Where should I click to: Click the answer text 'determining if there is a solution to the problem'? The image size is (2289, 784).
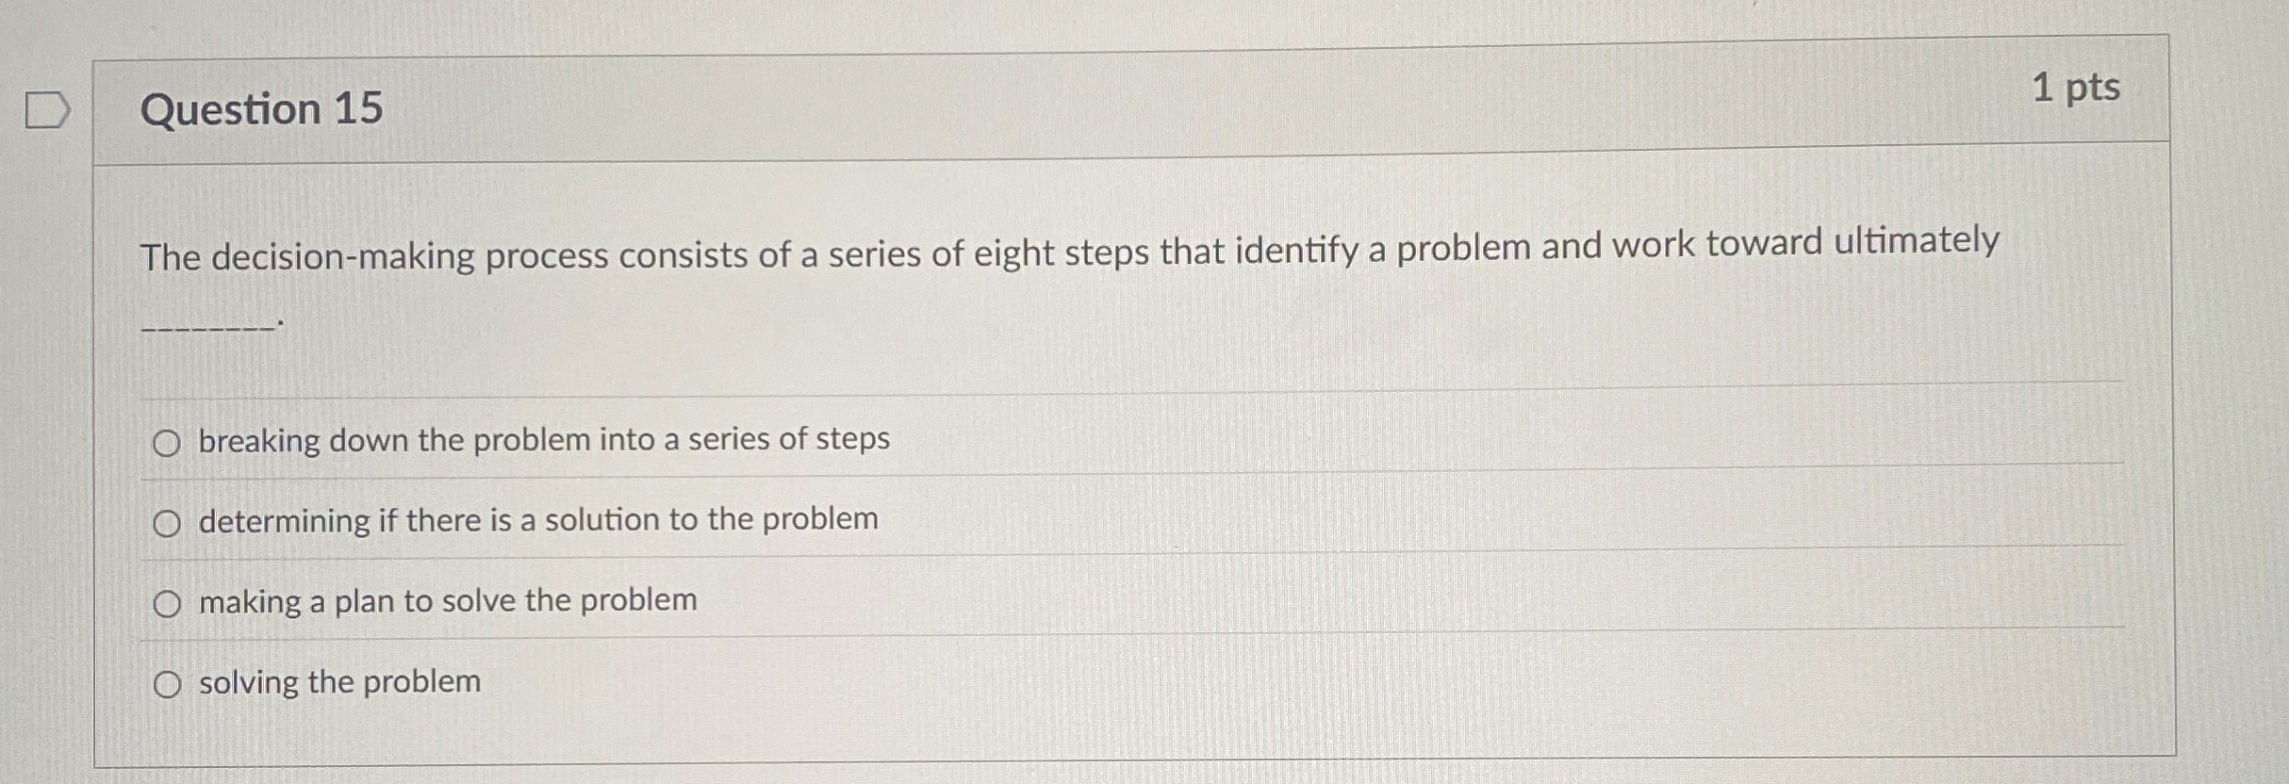pos(537,519)
